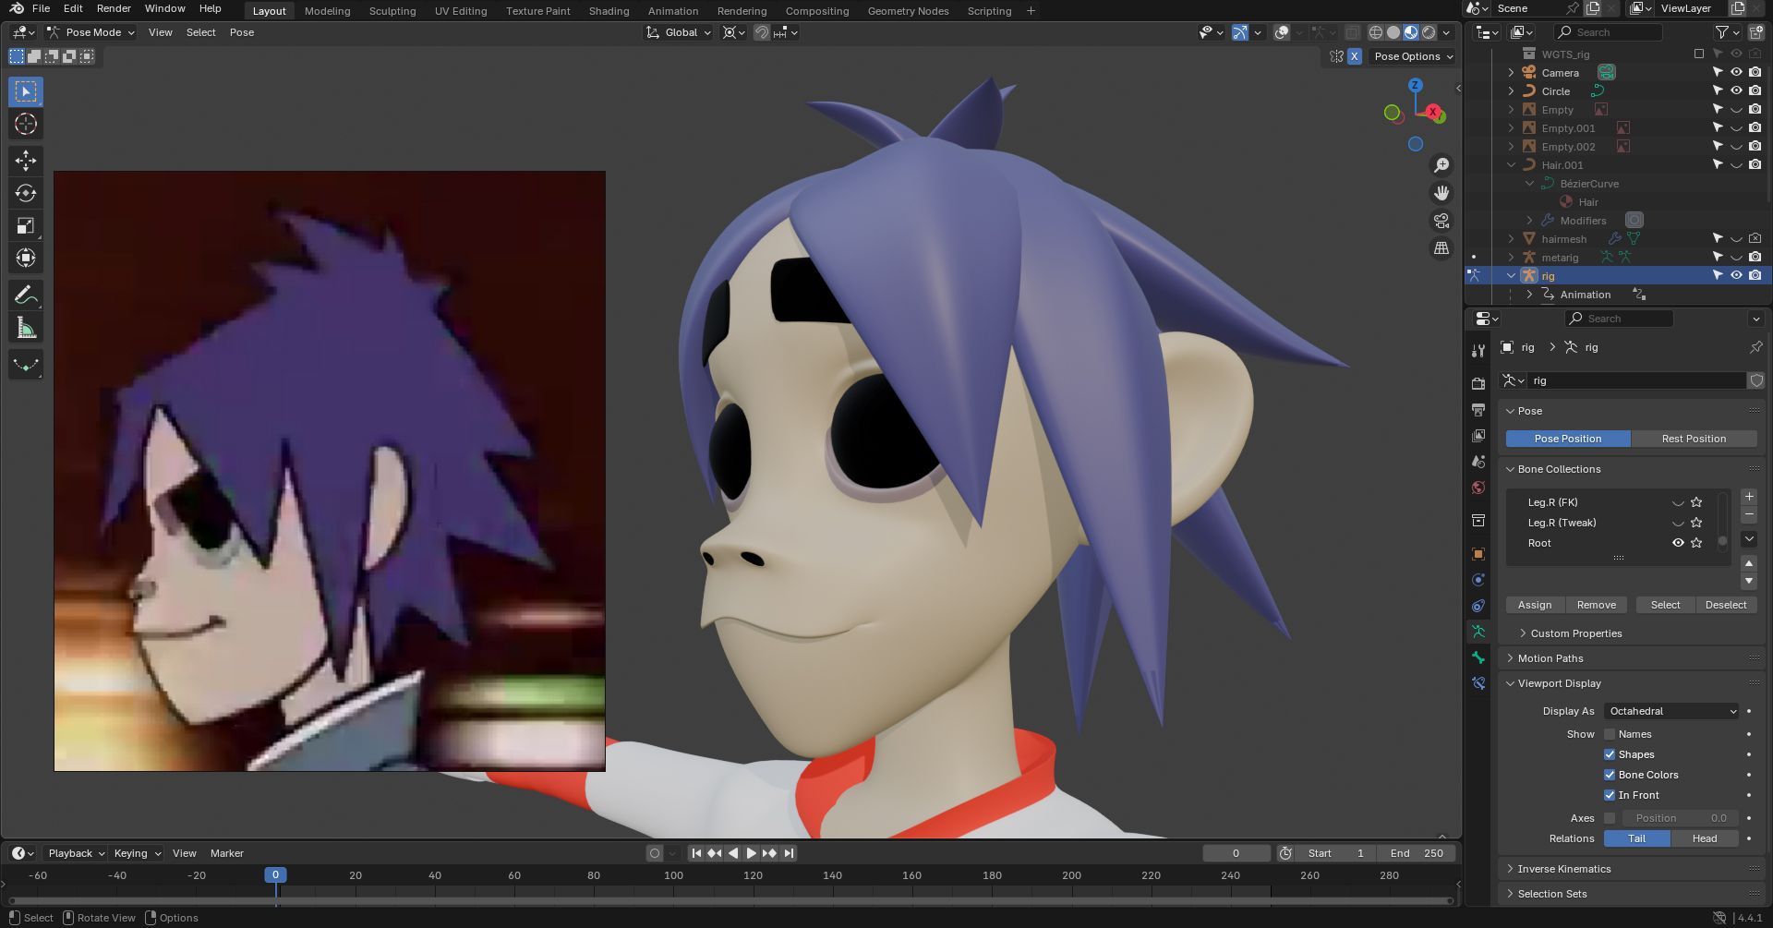
Task: Click the Axes Position slider field
Action: pos(1680,818)
